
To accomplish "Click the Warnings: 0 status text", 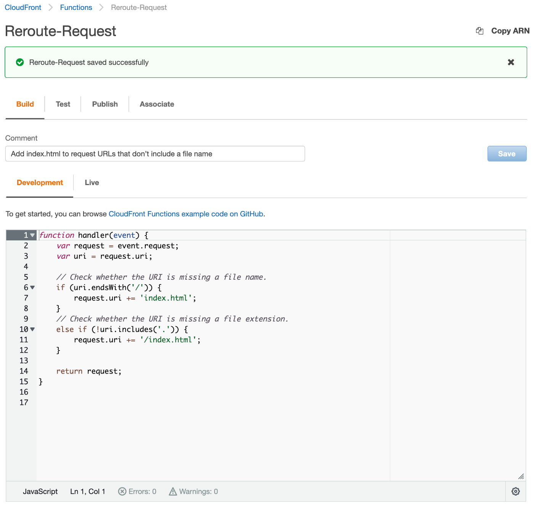I will click(198, 491).
